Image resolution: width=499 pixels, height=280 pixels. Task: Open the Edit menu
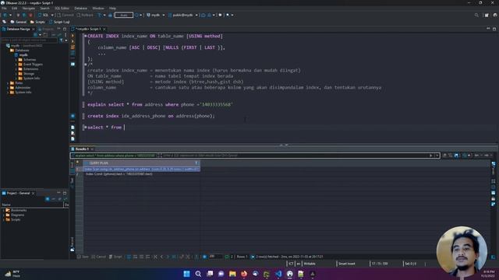click(15, 9)
